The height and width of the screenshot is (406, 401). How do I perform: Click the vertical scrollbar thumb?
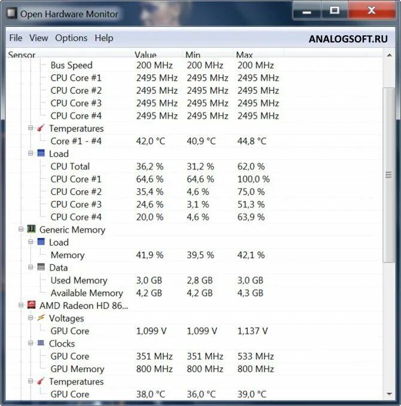[389, 175]
